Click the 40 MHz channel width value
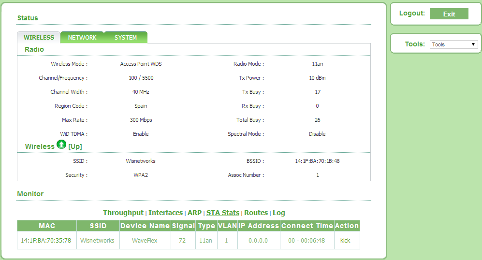This screenshot has width=482, height=260. pyautogui.click(x=141, y=92)
